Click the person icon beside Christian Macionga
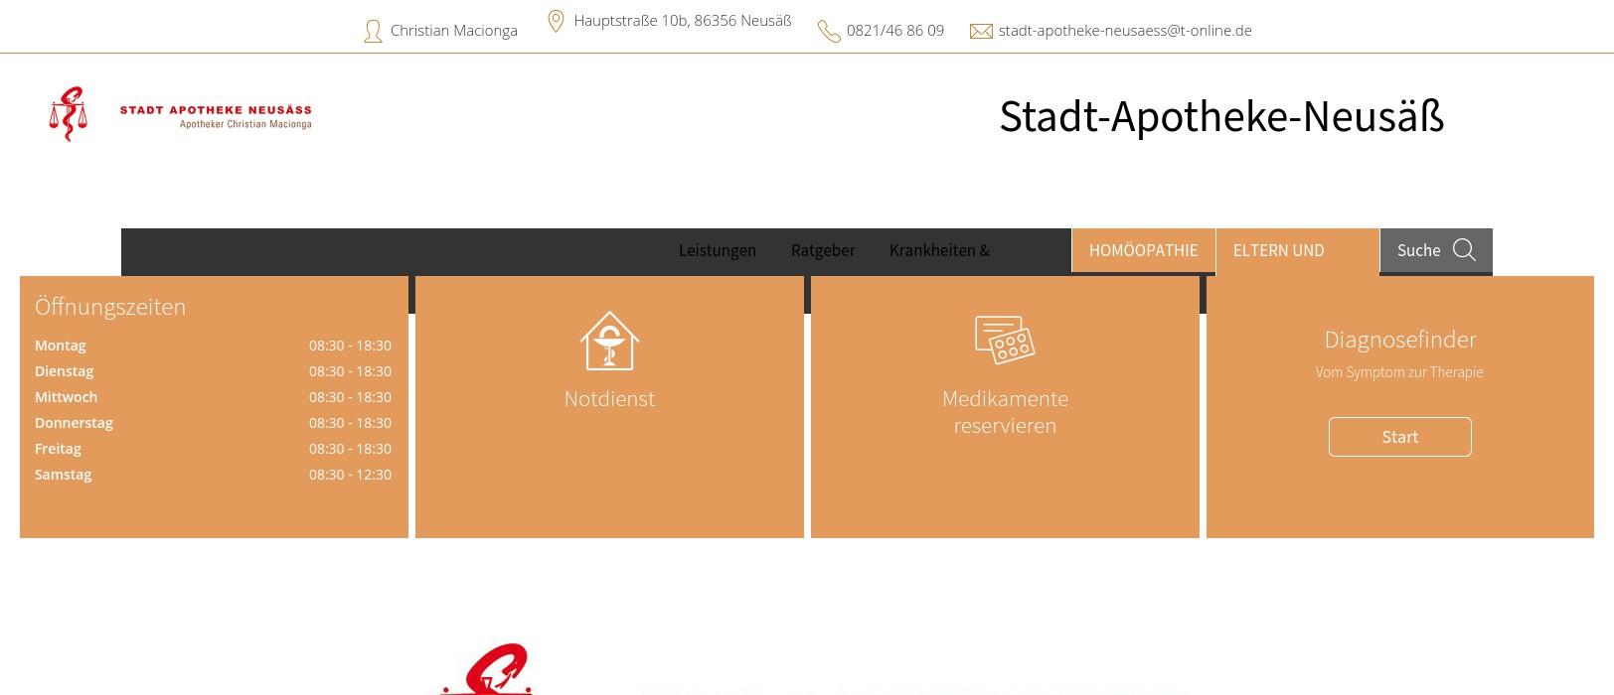Viewport: 1614px width, 695px height. 373,32
